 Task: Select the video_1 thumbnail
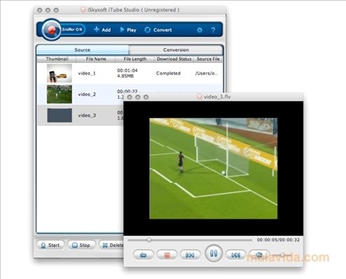[60, 73]
